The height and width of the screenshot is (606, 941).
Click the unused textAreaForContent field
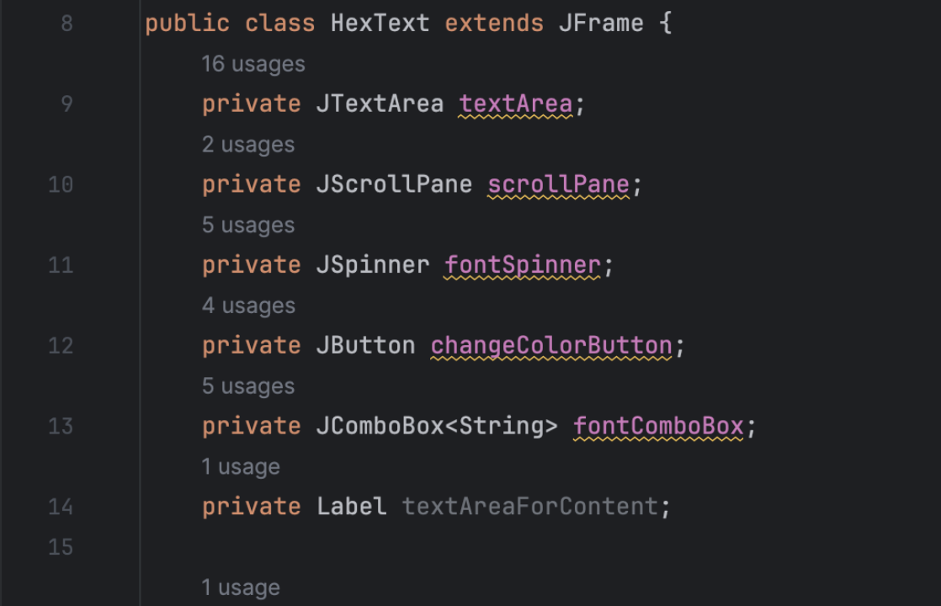529,507
